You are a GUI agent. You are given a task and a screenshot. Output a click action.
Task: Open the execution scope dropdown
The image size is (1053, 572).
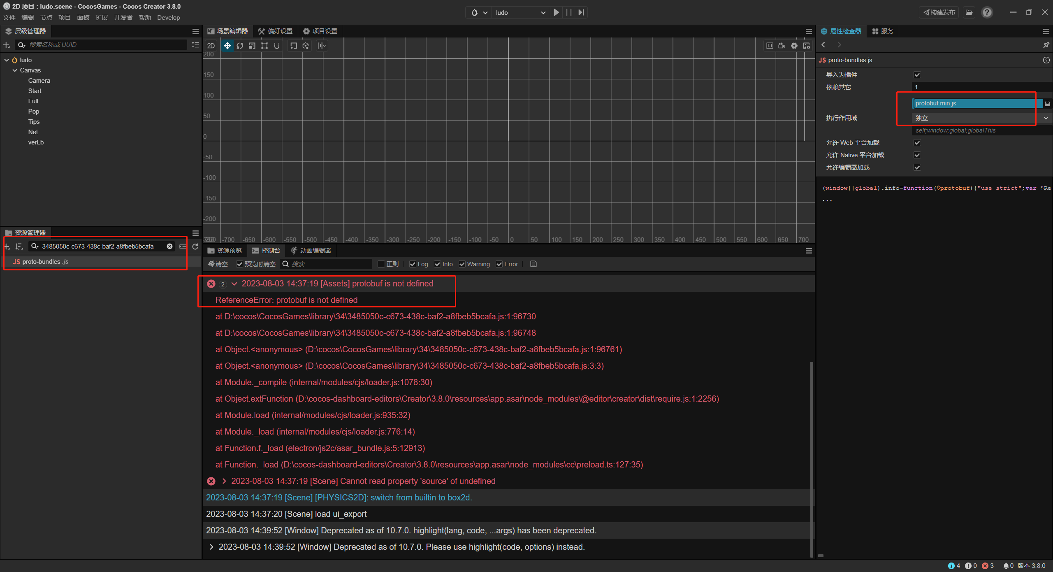[979, 118]
